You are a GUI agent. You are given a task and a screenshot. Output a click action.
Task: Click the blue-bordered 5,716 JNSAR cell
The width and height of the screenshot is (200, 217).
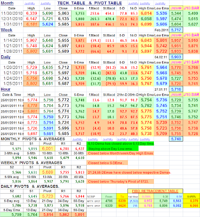[x=176, y=89]
